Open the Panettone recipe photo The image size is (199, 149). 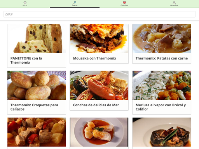(x=37, y=38)
